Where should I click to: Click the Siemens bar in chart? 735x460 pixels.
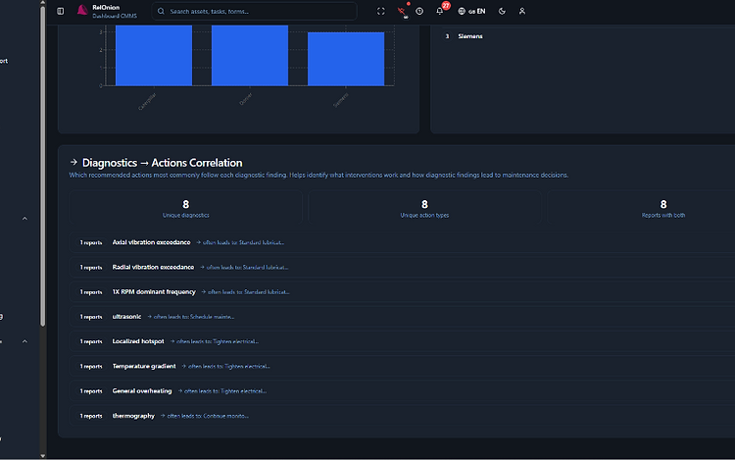pos(346,59)
